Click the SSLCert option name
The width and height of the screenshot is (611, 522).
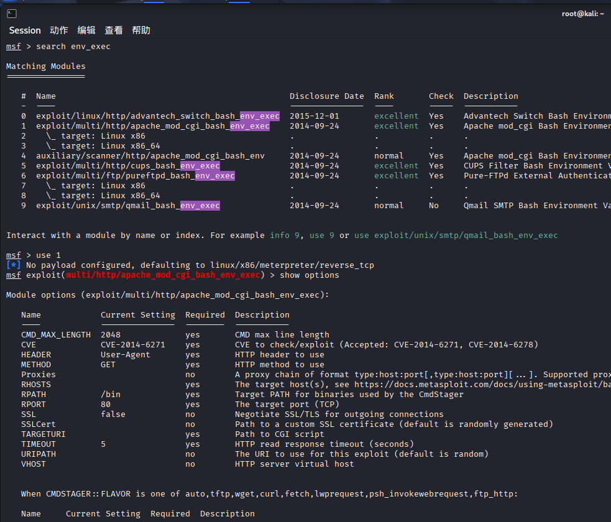click(38, 424)
